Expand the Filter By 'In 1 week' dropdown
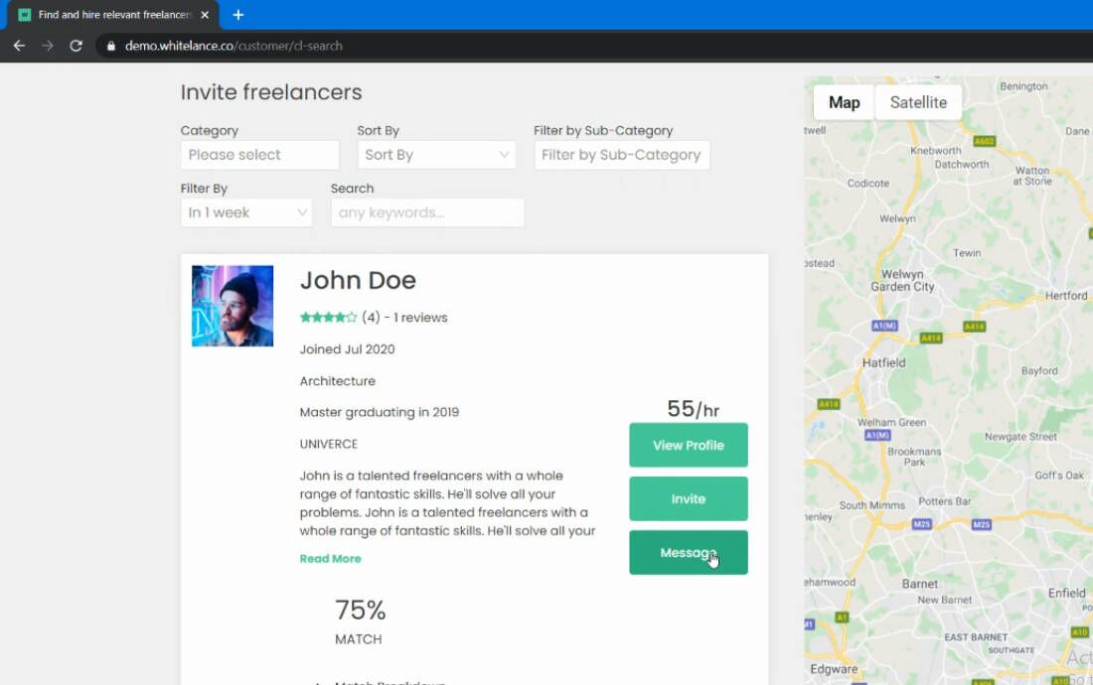The width and height of the screenshot is (1093, 685). [x=246, y=212]
